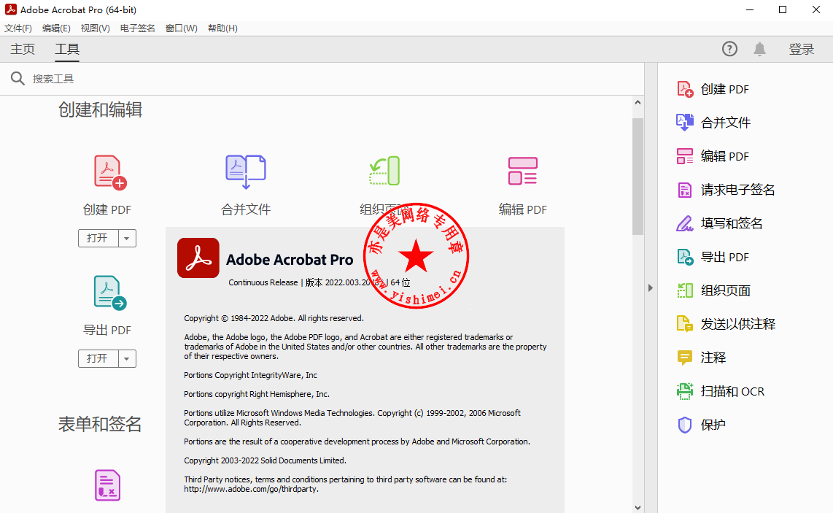Click the 登录 sign-in button
The width and height of the screenshot is (833, 513).
801,49
